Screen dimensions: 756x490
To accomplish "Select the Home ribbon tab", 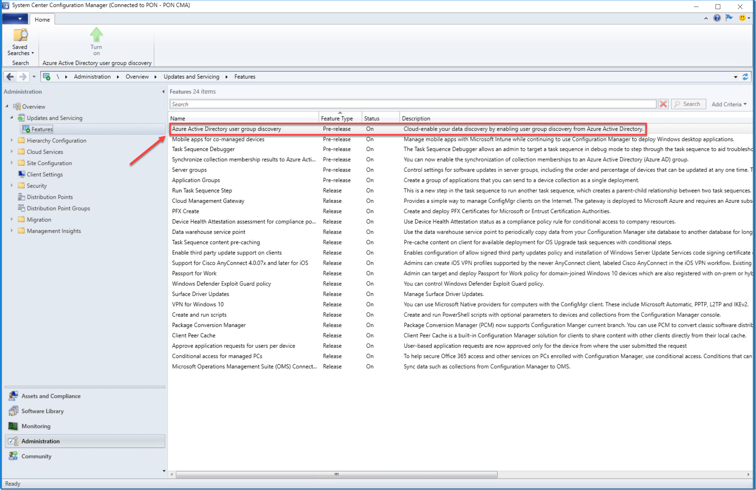I will [42, 20].
